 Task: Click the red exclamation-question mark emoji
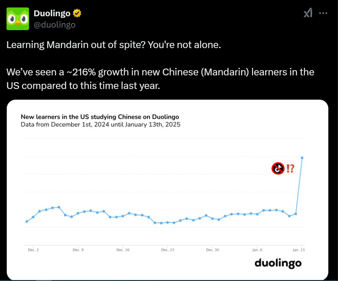pyautogui.click(x=290, y=168)
